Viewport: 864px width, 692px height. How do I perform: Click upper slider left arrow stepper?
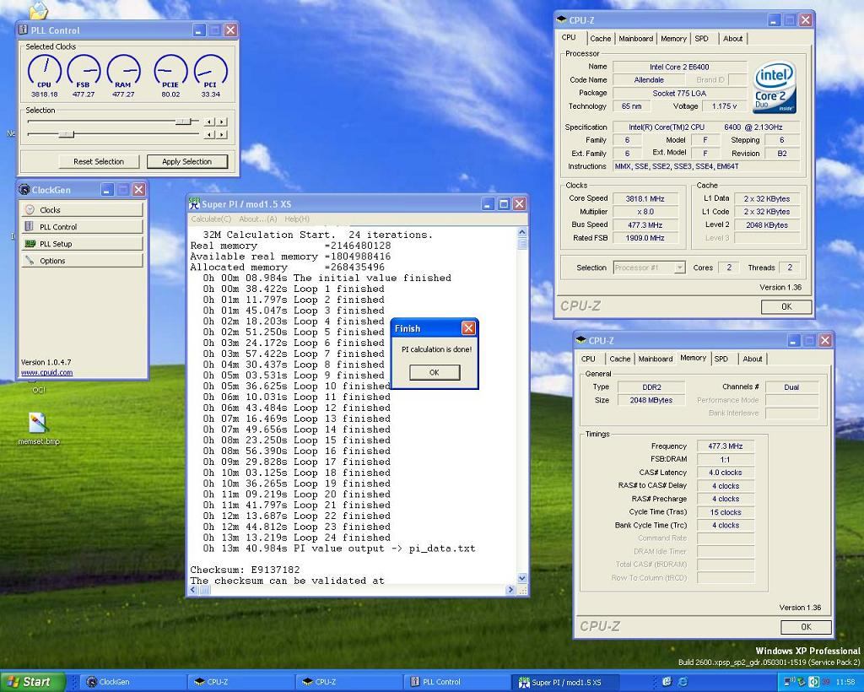209,122
